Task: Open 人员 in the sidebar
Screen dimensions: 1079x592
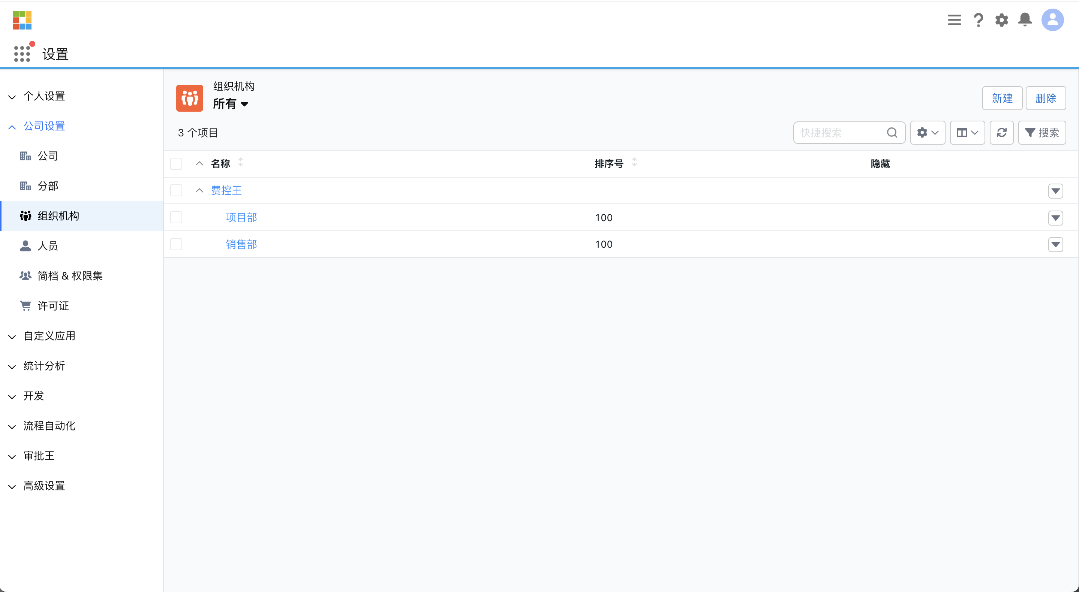Action: tap(48, 246)
